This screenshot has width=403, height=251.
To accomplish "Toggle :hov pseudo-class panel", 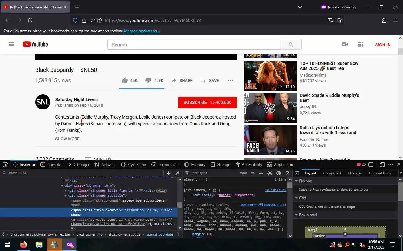I will [243, 173].
